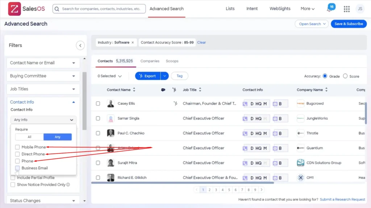This screenshot has height=208, width=371.
Task: Click the HubSpot column header icon
Action: pos(174,90)
